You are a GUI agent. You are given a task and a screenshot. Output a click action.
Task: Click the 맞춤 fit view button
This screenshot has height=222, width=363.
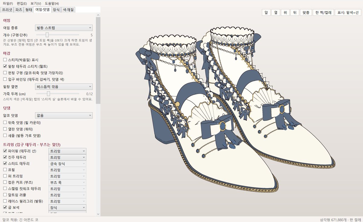pyautogui.click(x=306, y=13)
